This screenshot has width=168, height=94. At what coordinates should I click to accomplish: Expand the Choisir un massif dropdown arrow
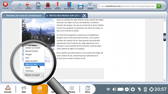(42, 75)
